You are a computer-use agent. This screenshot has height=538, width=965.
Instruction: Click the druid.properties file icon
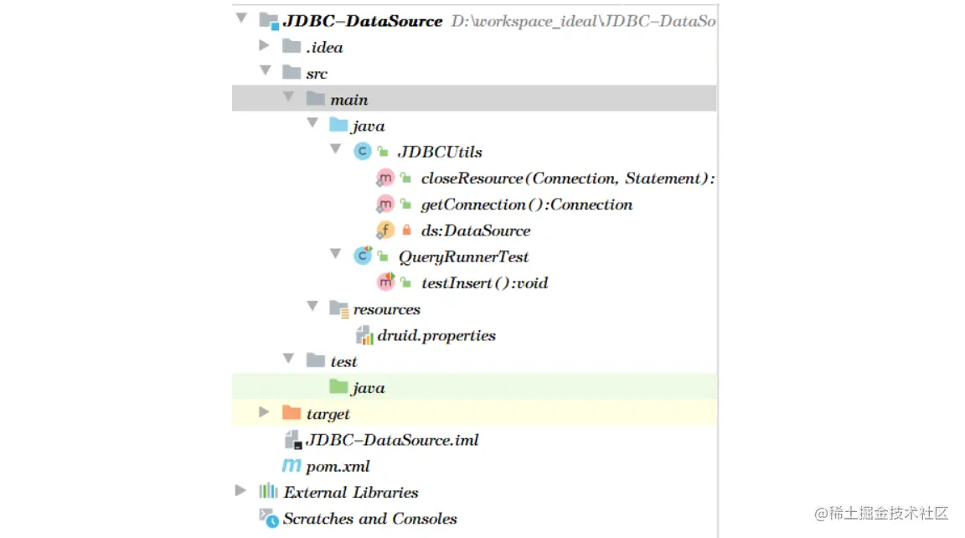[x=364, y=335]
